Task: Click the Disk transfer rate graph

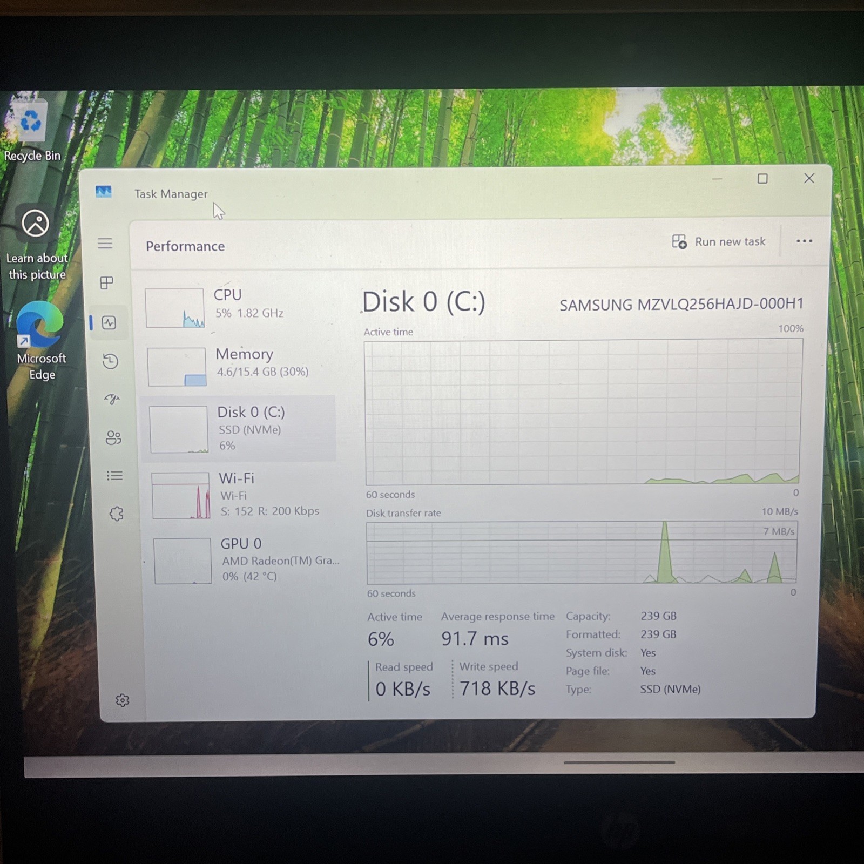Action: (x=582, y=552)
